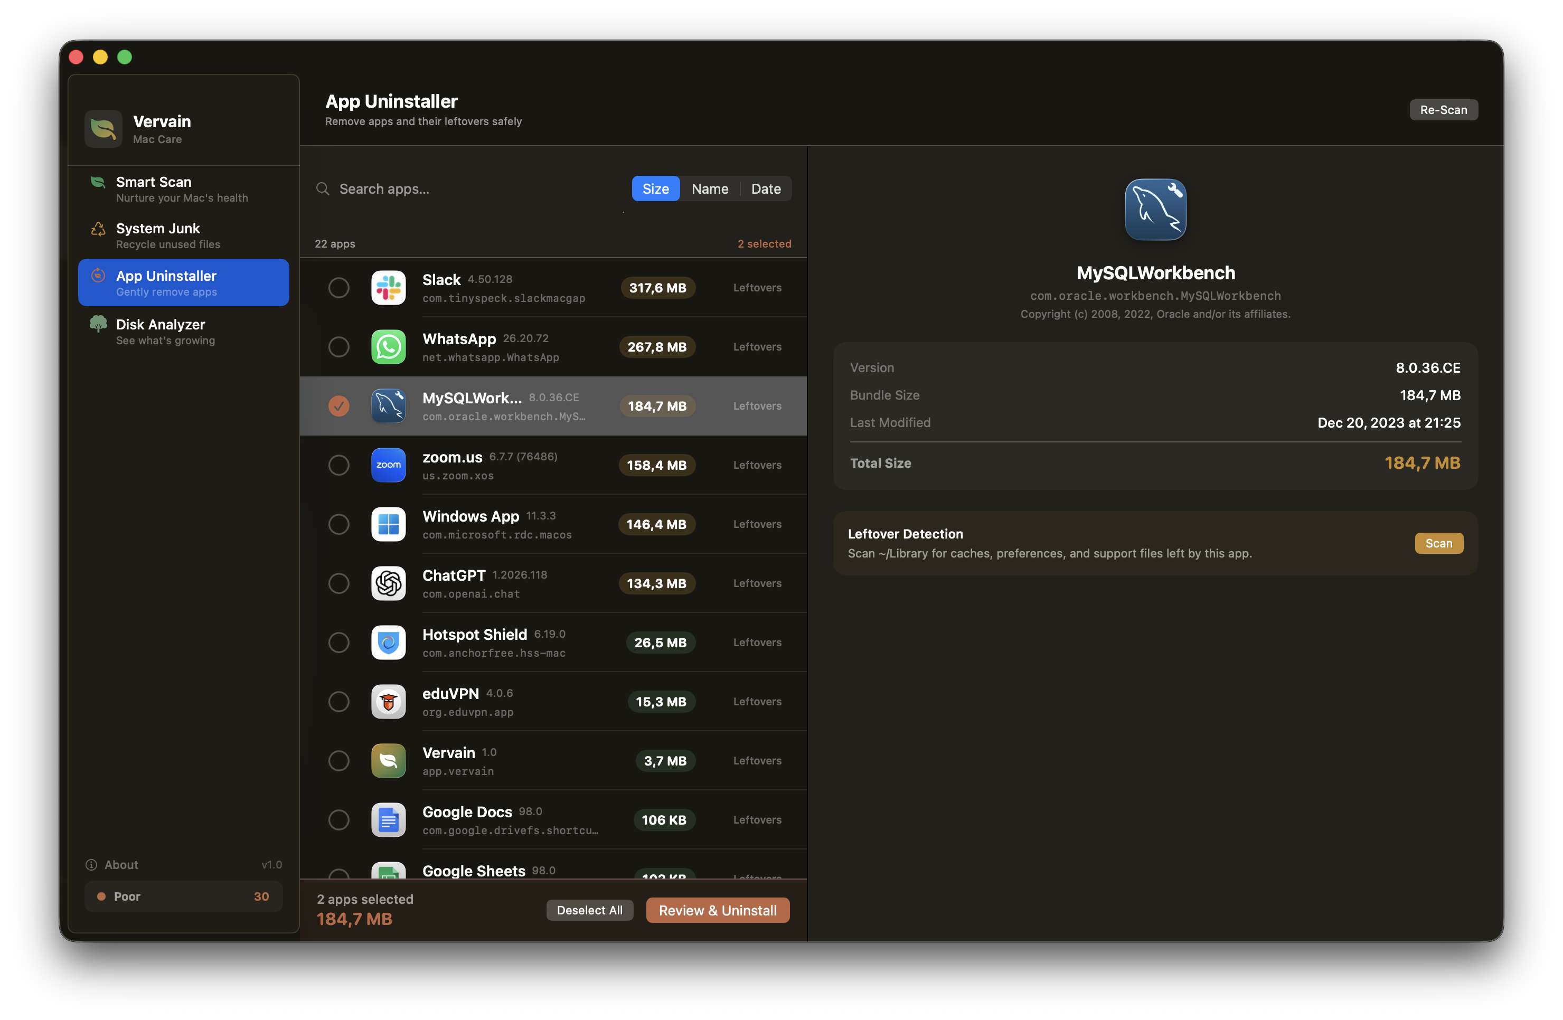Select the Hotspot Shield checkbox
Image resolution: width=1563 pixels, height=1020 pixels.
[339, 643]
